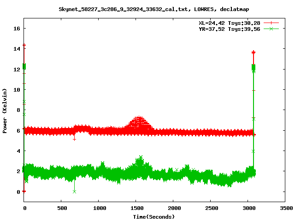Click the x-axis tick label 1500
Viewport: 295px width, 221px height.
[137, 208]
